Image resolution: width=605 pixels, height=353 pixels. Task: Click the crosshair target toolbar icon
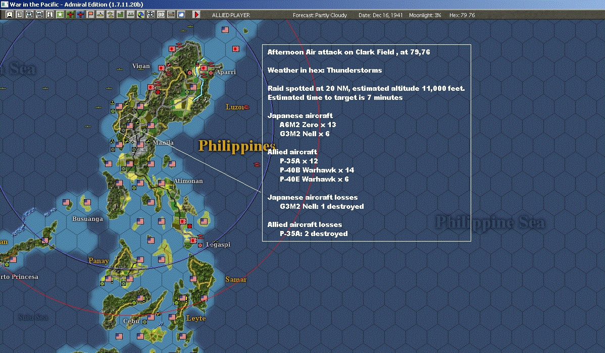coord(151,15)
